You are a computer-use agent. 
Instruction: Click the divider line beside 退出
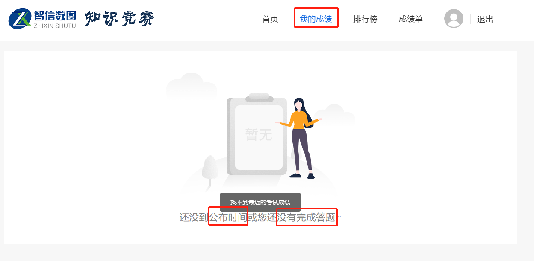click(x=470, y=19)
